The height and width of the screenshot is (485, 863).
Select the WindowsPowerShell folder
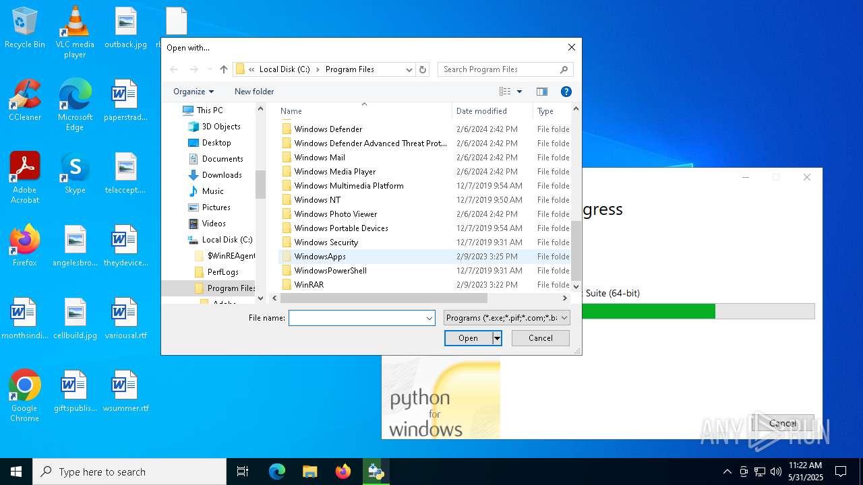[x=330, y=271]
